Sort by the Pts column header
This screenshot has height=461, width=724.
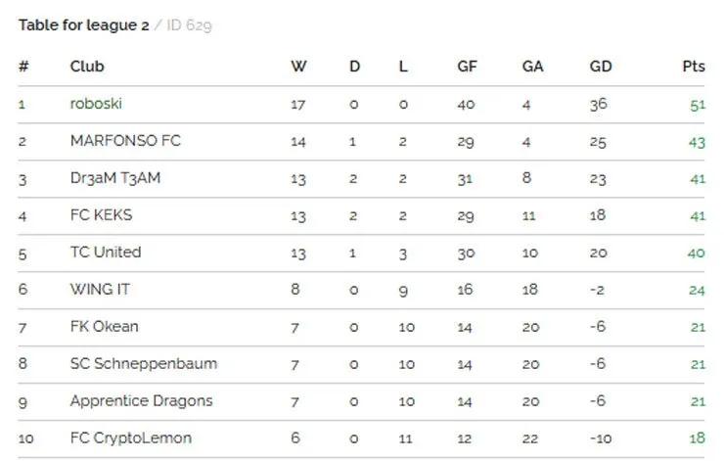[x=694, y=66]
